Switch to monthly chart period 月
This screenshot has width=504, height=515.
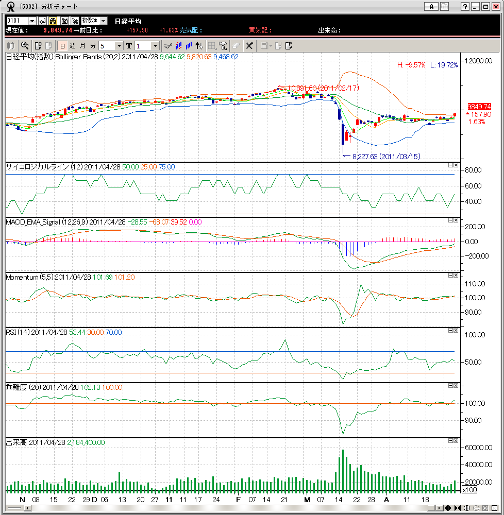coord(82,45)
